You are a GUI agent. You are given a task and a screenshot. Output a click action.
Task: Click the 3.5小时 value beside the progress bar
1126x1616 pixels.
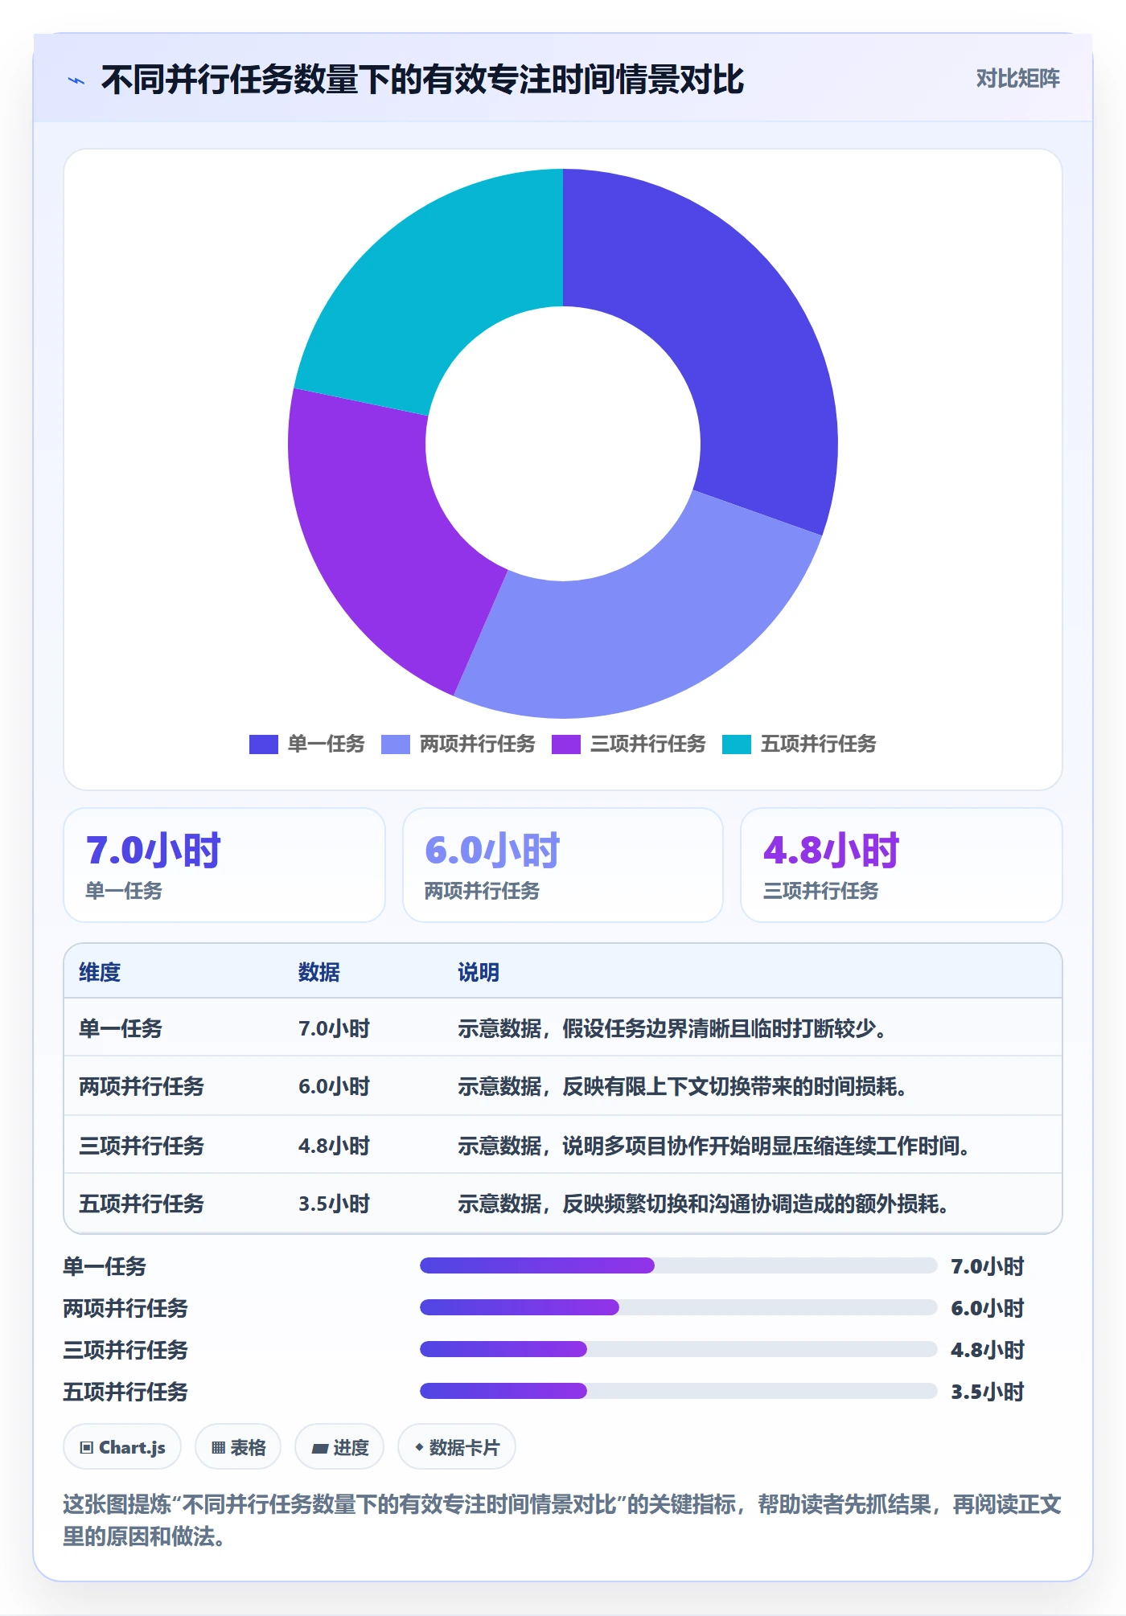pos(988,1392)
